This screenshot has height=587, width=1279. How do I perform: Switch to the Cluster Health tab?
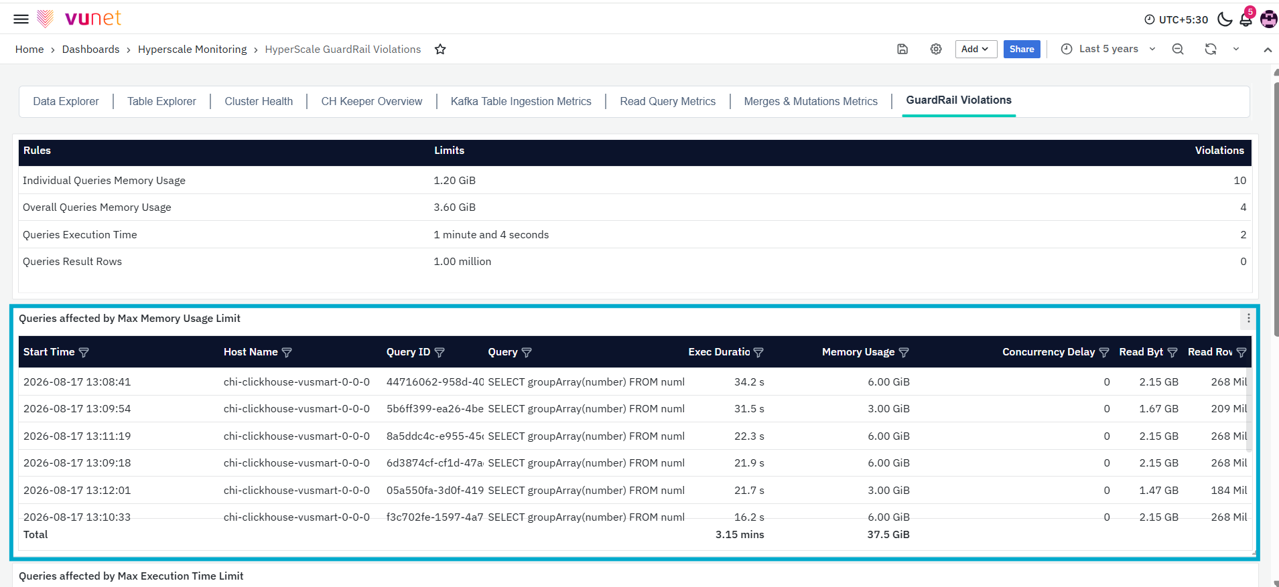tap(259, 101)
